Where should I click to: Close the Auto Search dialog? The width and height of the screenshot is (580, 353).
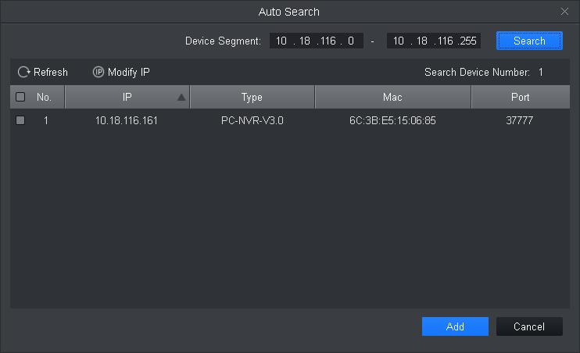(x=564, y=12)
